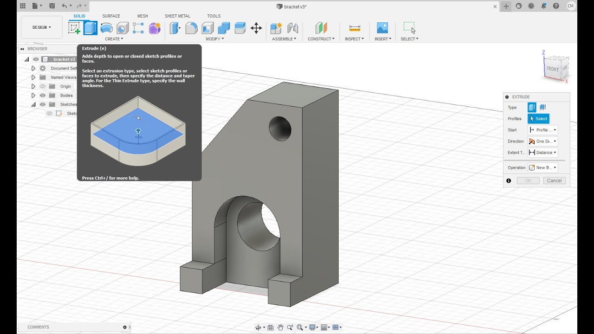The width and height of the screenshot is (594, 334).
Task: Select the window selection tool
Action: point(409,28)
